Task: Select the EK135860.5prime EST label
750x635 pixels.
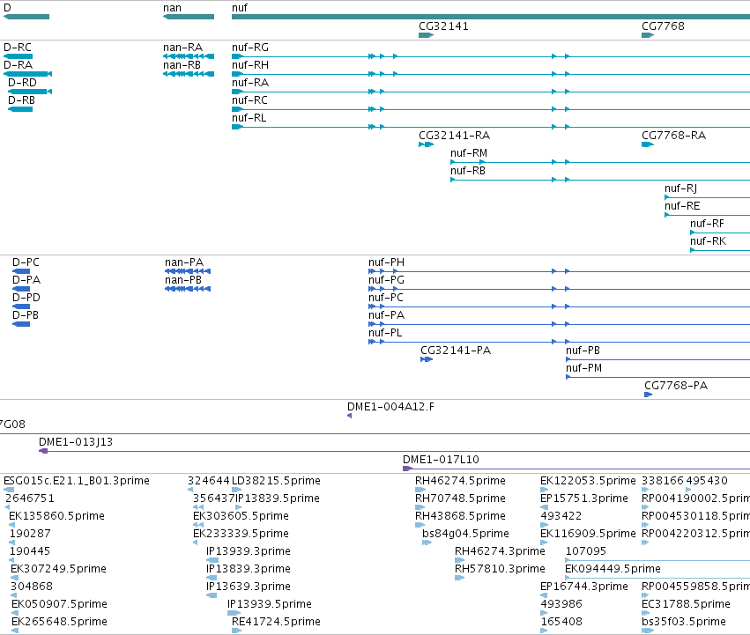Action: point(56,516)
